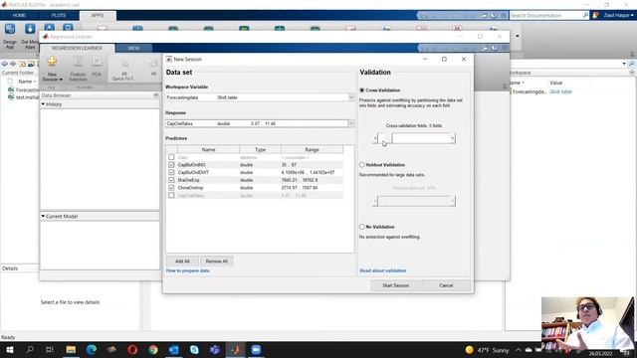Viewport: 637px width, 358px height.
Task: Click left arrow of holdout percent slider
Action: (375, 201)
